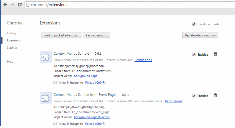Click the browser Back arrow
The width and height of the screenshot is (235, 128).
[x=5, y=5]
